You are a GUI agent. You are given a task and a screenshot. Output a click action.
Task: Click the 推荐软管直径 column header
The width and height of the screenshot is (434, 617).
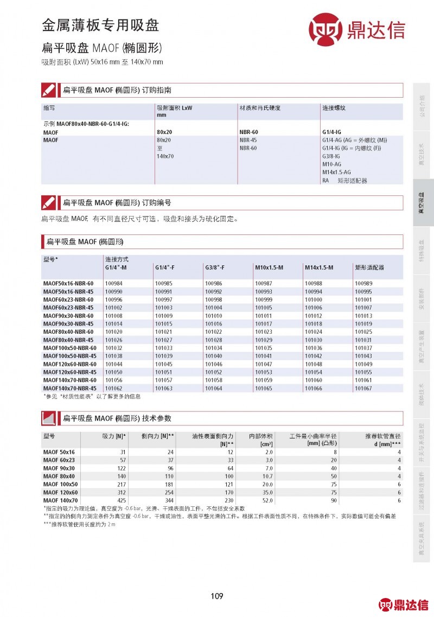[383, 440]
